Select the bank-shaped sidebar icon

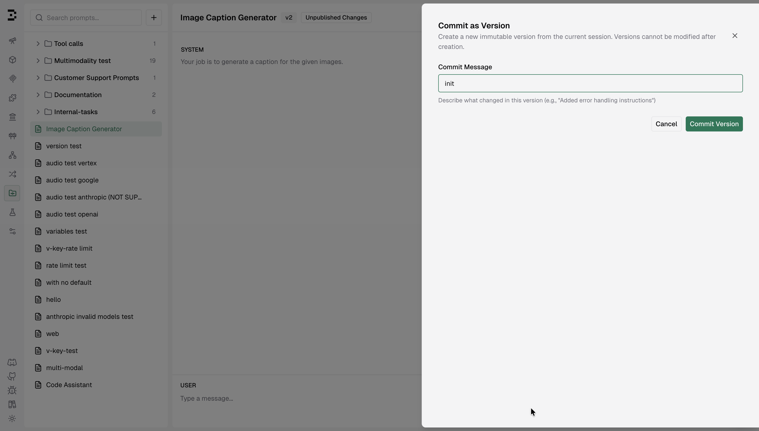click(12, 117)
